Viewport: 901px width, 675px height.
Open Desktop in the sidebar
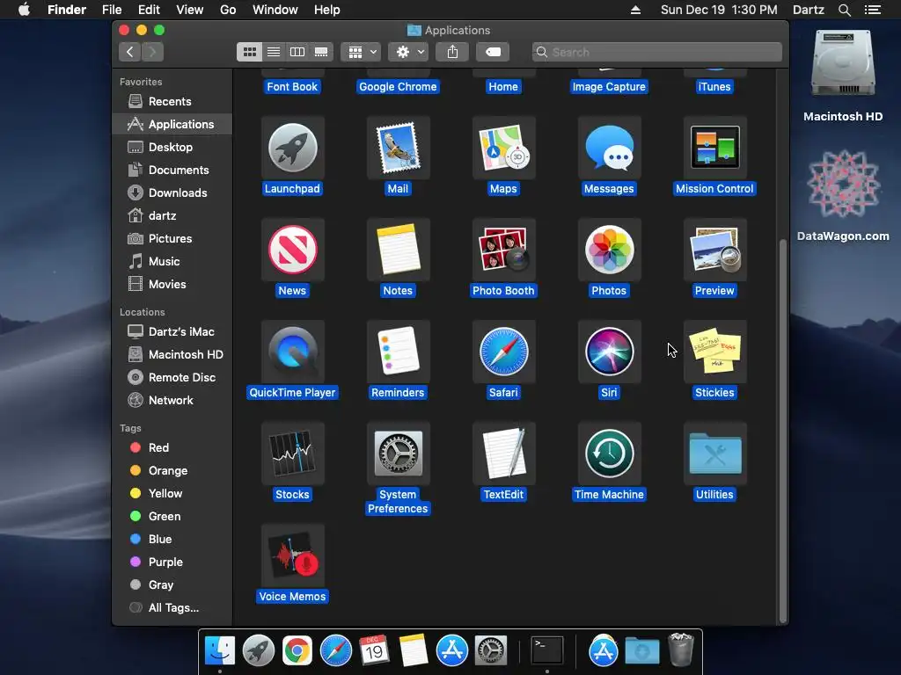pyautogui.click(x=172, y=147)
